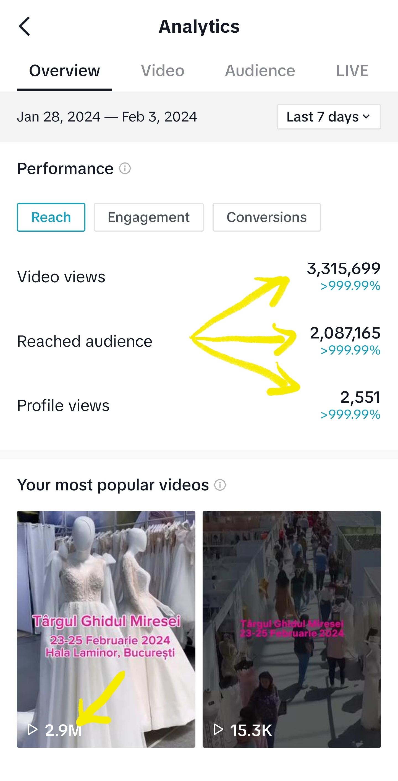Select the Overview tab
The height and width of the screenshot is (781, 398).
click(64, 71)
